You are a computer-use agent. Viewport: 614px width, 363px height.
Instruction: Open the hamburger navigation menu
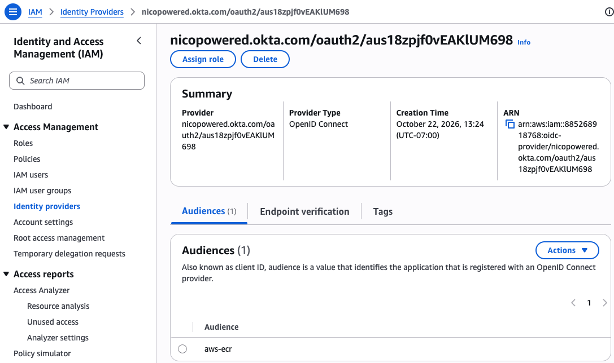click(x=12, y=12)
